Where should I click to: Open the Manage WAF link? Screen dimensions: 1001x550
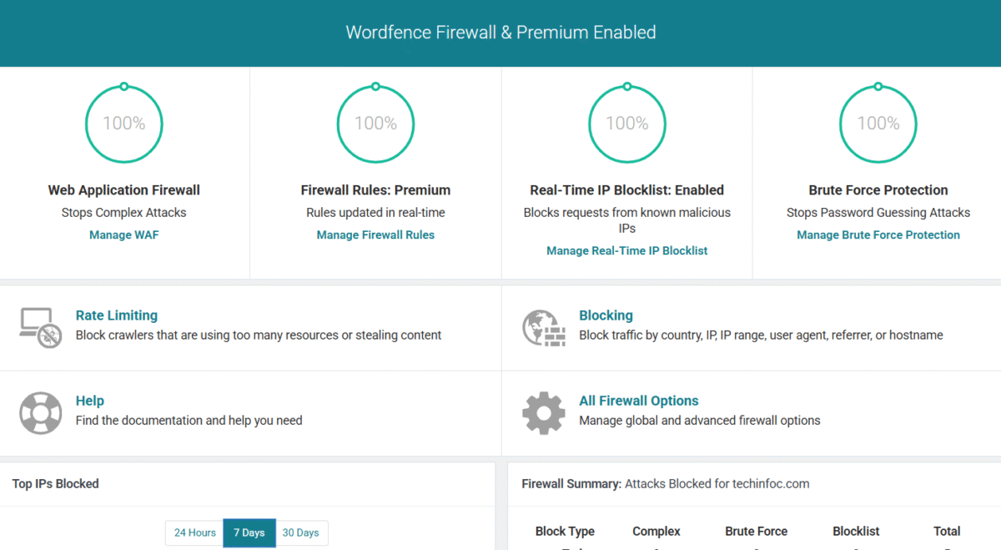pos(123,235)
